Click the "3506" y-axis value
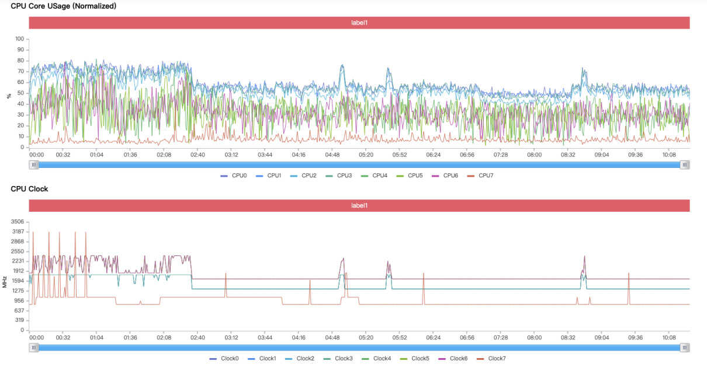The width and height of the screenshot is (707, 368). [18, 222]
